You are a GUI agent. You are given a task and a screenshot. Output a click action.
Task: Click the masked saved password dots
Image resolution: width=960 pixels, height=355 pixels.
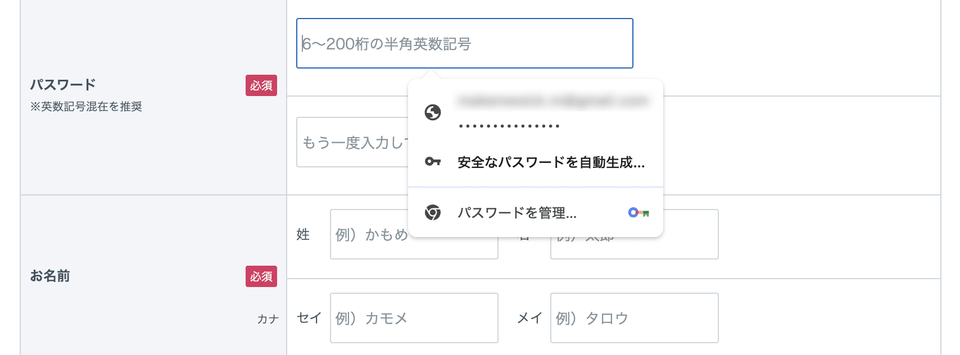coord(509,126)
